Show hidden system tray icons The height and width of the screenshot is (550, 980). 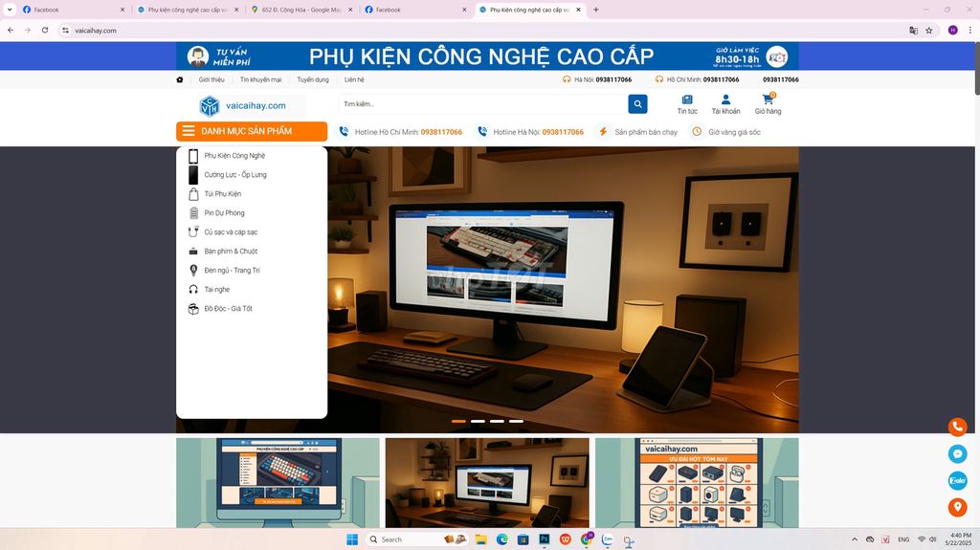coord(855,539)
